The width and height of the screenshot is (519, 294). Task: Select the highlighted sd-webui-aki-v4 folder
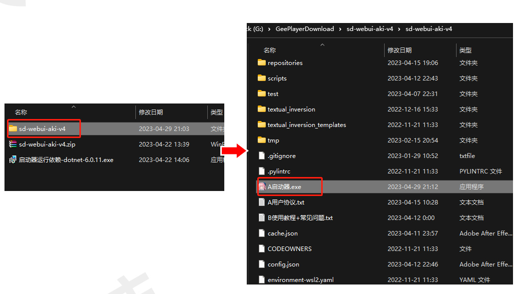[x=44, y=128]
